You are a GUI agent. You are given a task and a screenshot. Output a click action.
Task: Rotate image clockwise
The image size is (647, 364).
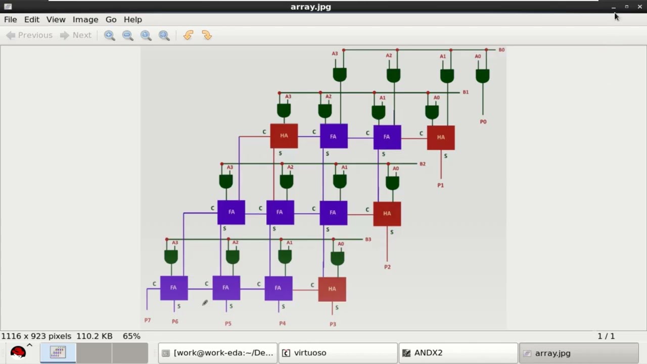coord(207,35)
